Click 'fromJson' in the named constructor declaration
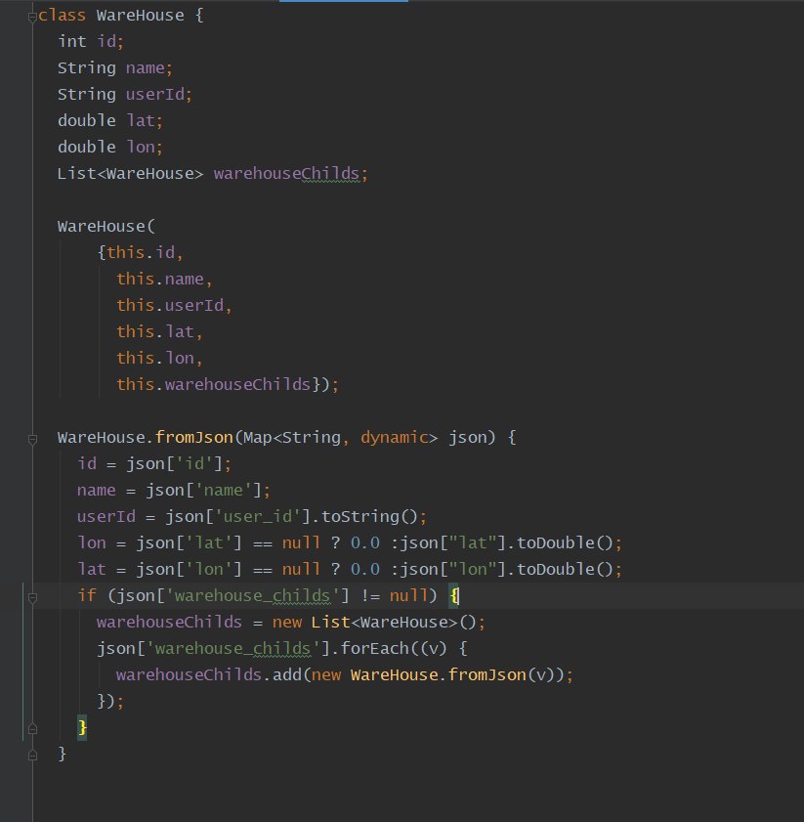 [x=194, y=437]
